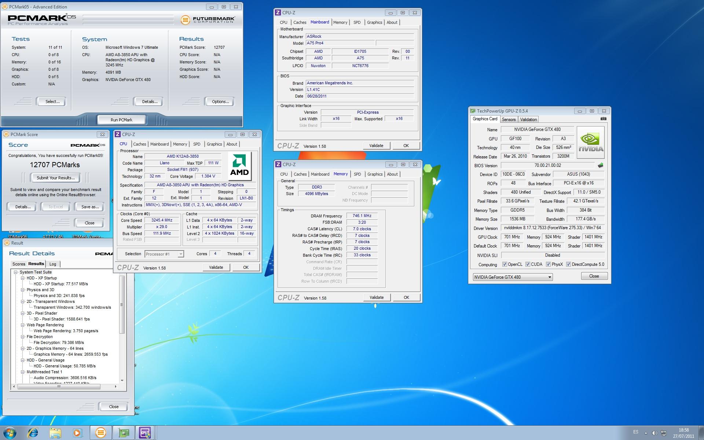The width and height of the screenshot is (704, 440).
Task: Collapse the System Test Suite node
Action: 16,272
